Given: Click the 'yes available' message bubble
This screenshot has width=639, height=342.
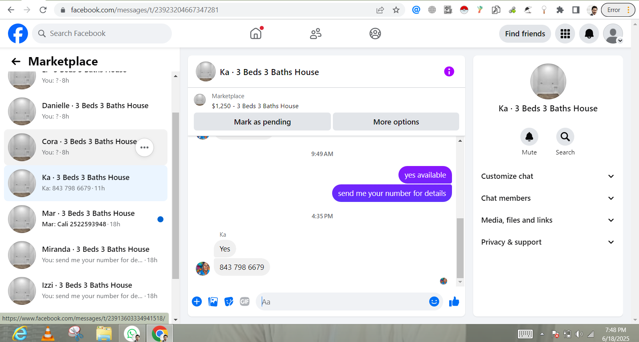Looking at the screenshot, I should click(x=425, y=175).
